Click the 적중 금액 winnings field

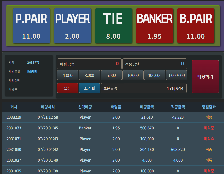(x=155, y=64)
